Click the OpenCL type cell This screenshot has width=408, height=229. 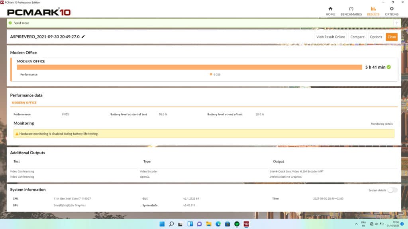145,177
